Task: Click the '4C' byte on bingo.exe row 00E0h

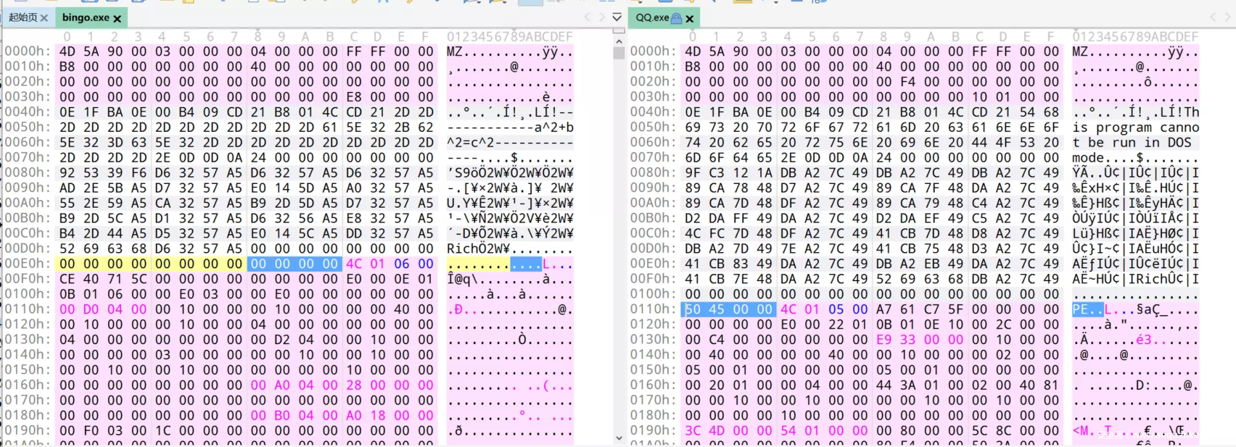Action: 353,264
